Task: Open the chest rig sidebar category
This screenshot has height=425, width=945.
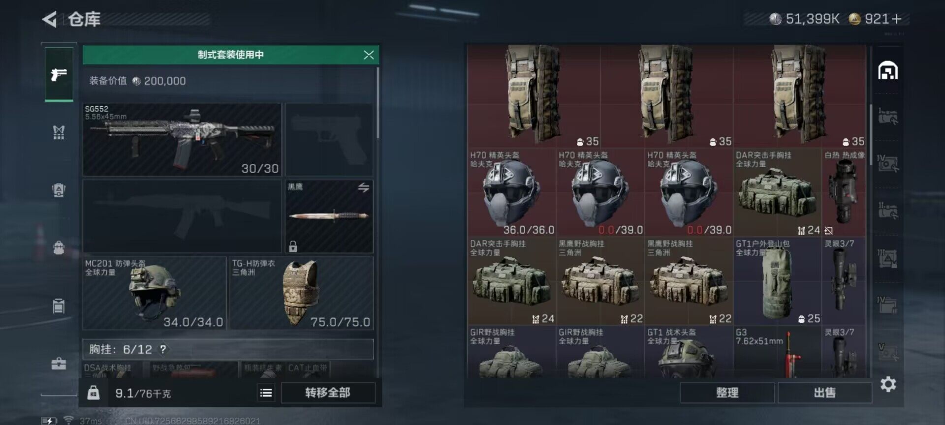Action: point(59,132)
